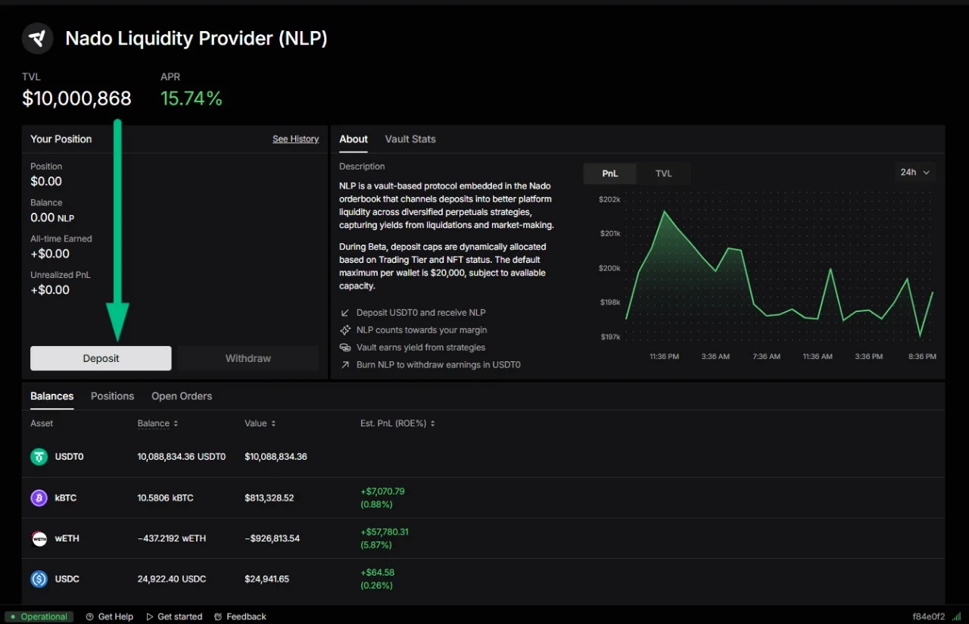Open the Positions tab

click(112, 396)
